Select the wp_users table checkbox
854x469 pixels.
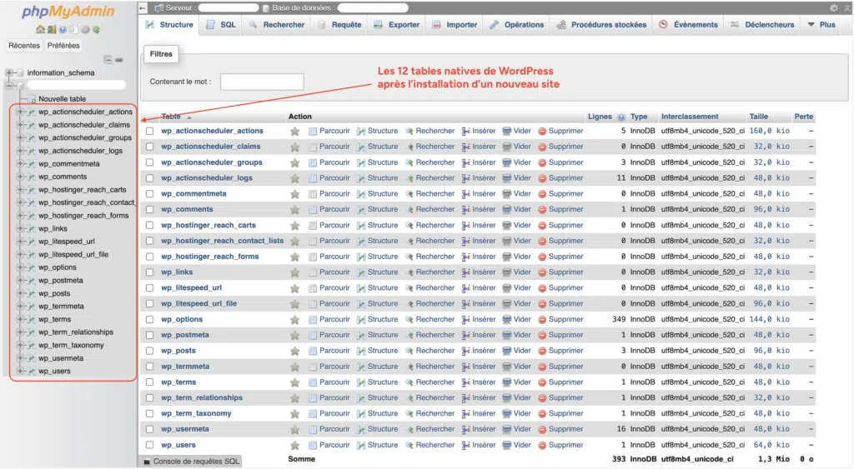[x=150, y=445]
